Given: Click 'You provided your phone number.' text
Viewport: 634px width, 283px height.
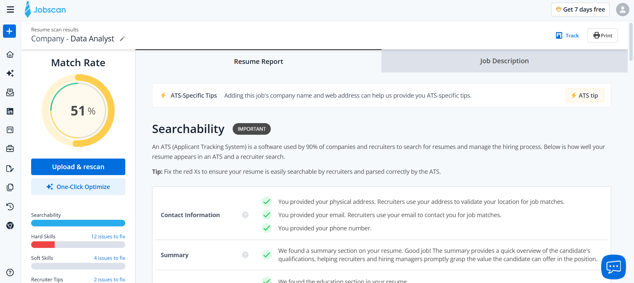Looking at the screenshot, I should 325,228.
